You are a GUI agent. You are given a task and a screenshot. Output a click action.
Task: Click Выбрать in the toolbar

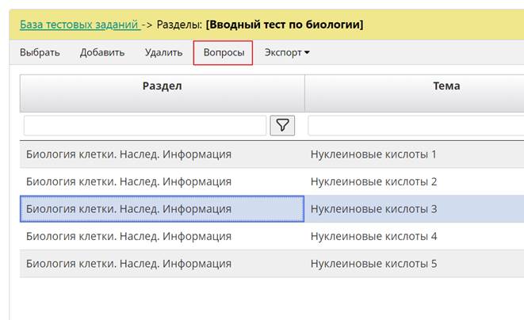click(x=40, y=53)
